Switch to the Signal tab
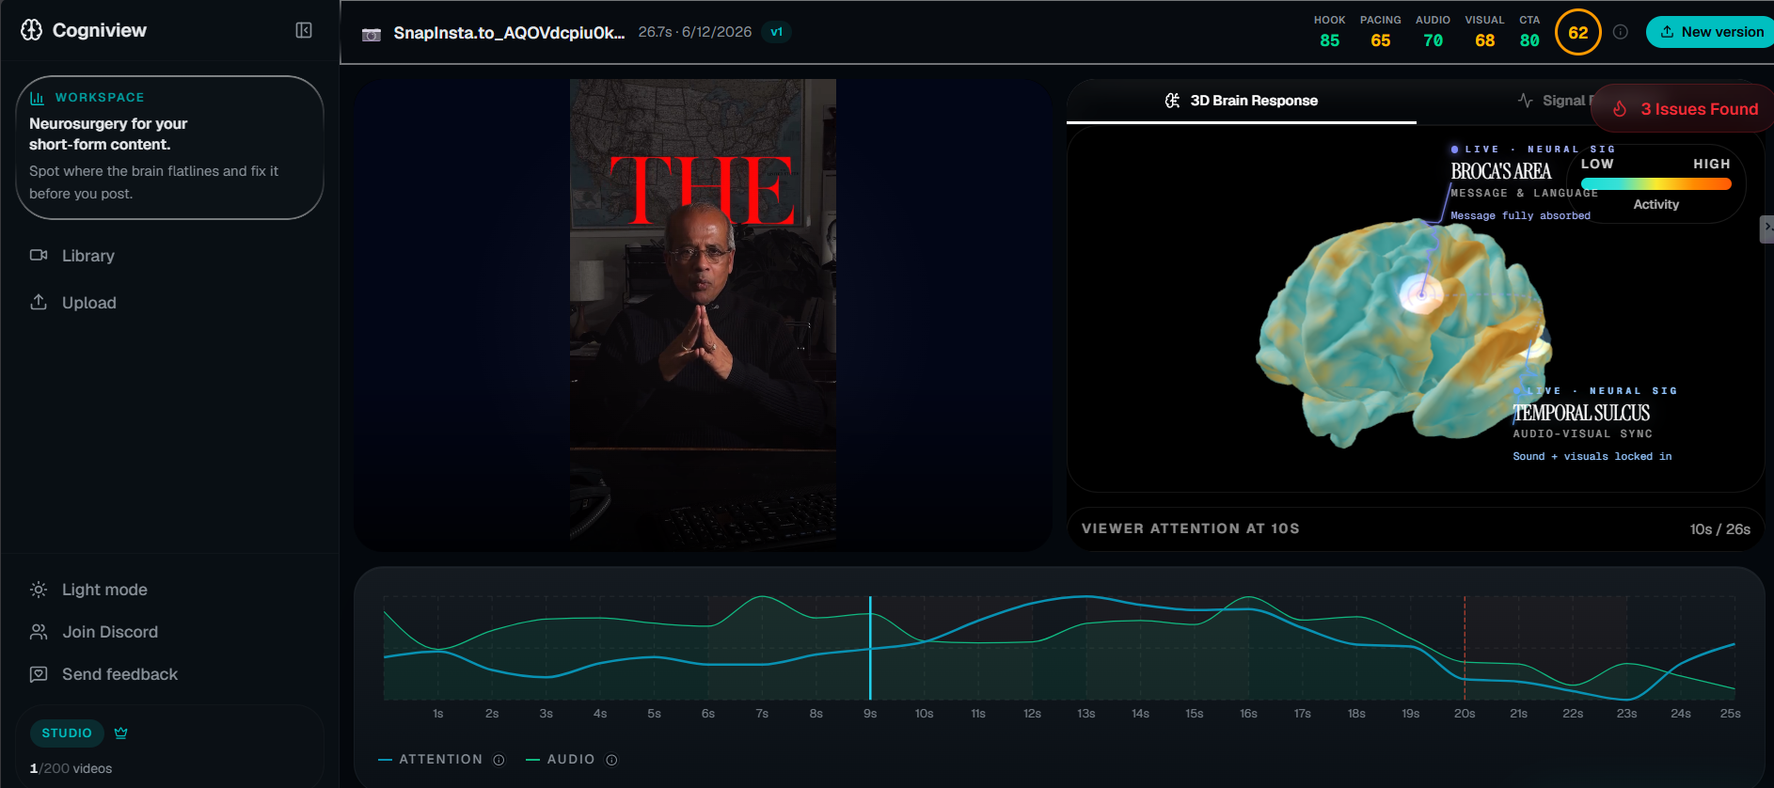1774x788 pixels. pos(1553,101)
